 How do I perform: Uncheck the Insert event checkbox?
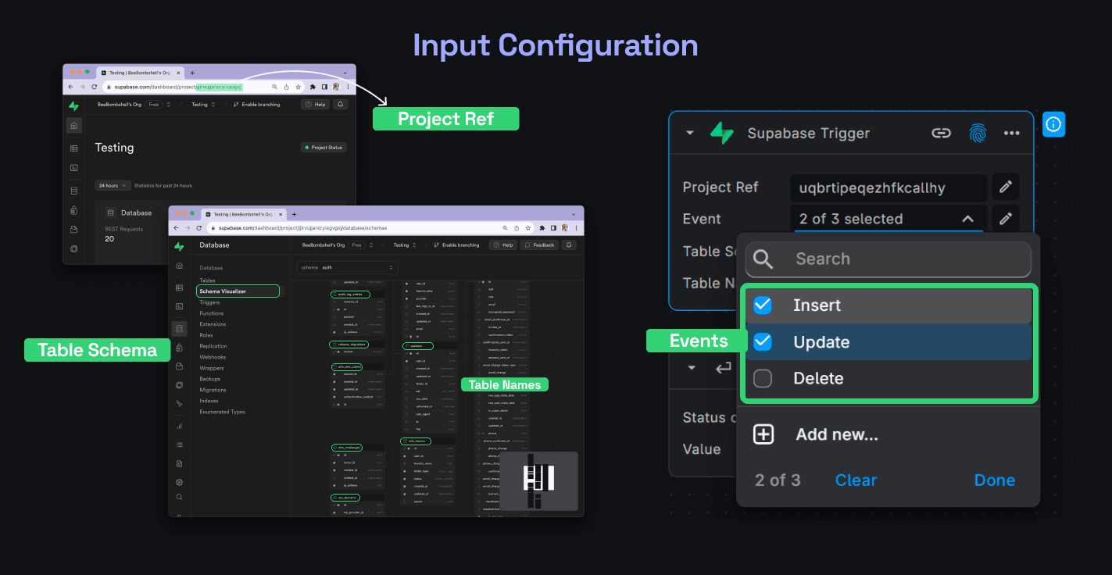click(762, 305)
